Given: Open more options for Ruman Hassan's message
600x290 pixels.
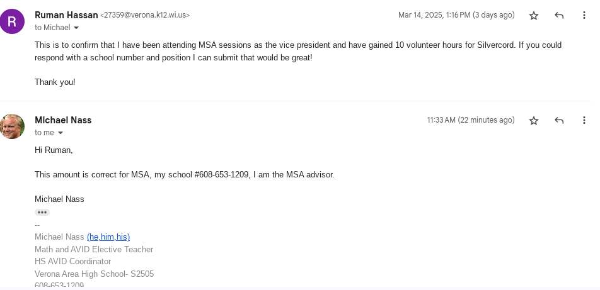Looking at the screenshot, I should tap(584, 16).
